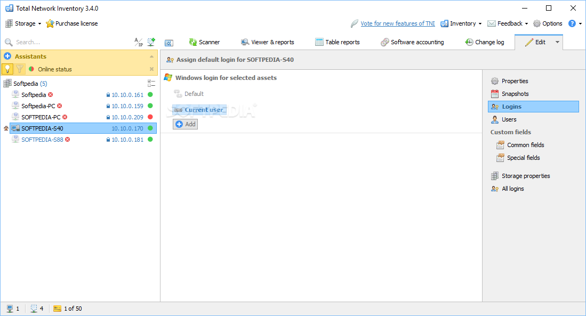Viewport: 586px width, 316px height.
Task: Select the Softpedia (5) group
Action: [x=30, y=84]
